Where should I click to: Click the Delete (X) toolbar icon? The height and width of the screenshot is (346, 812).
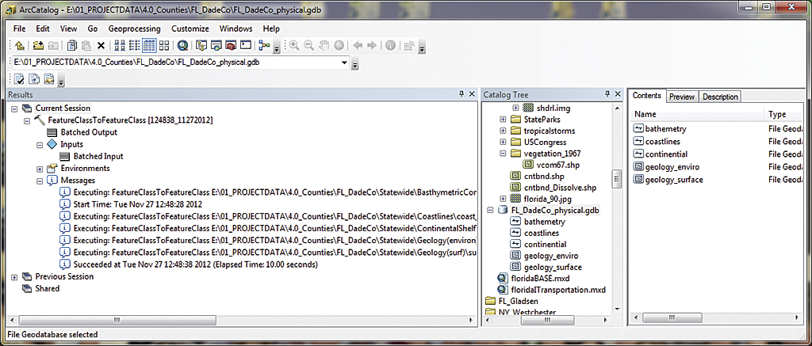tap(101, 45)
